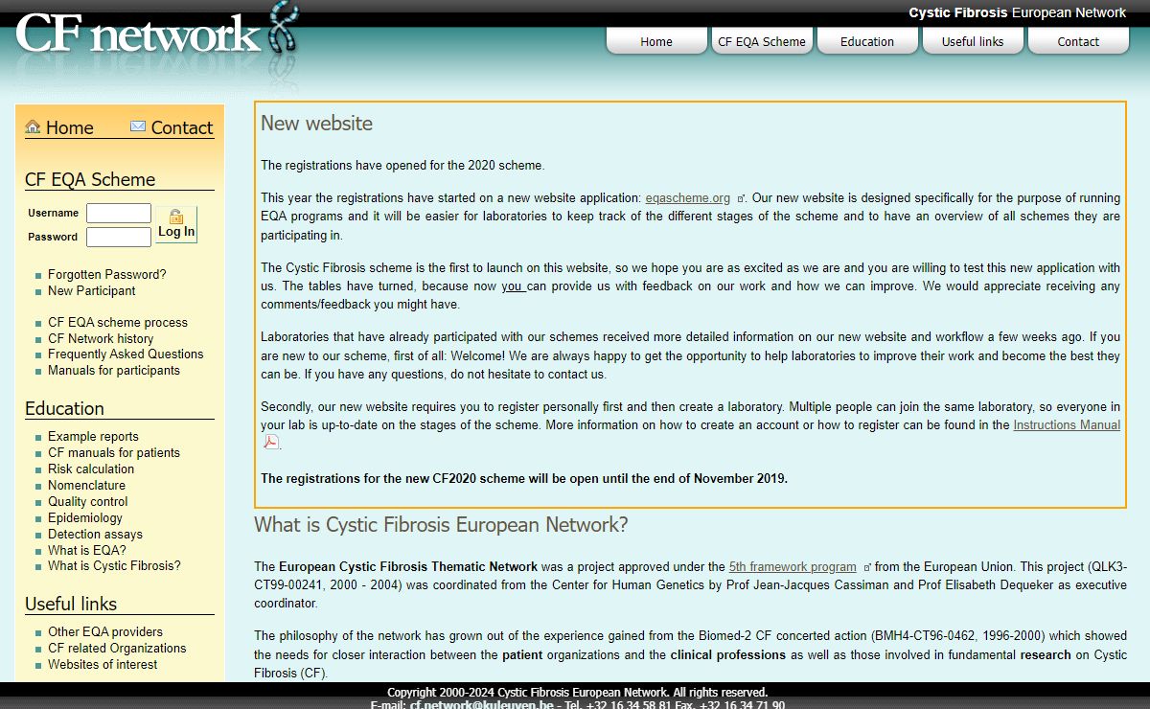Open Frequently Asked Questions

(x=126, y=354)
